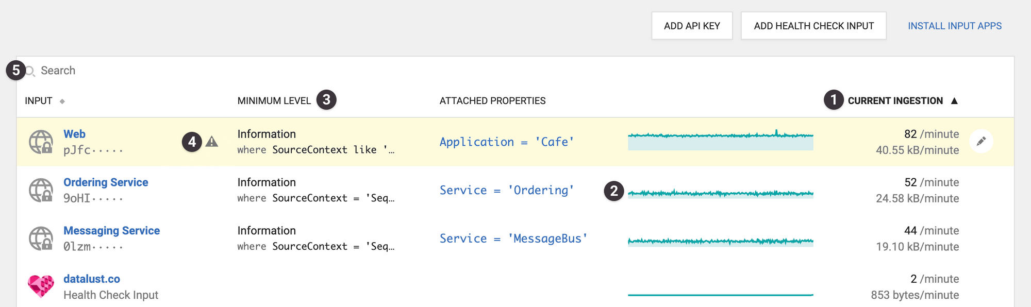
Task: Click the 44 /minute value
Action: point(932,231)
